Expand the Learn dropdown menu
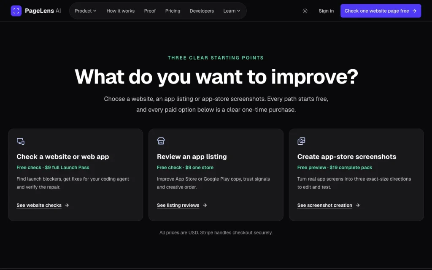 pyautogui.click(x=232, y=11)
